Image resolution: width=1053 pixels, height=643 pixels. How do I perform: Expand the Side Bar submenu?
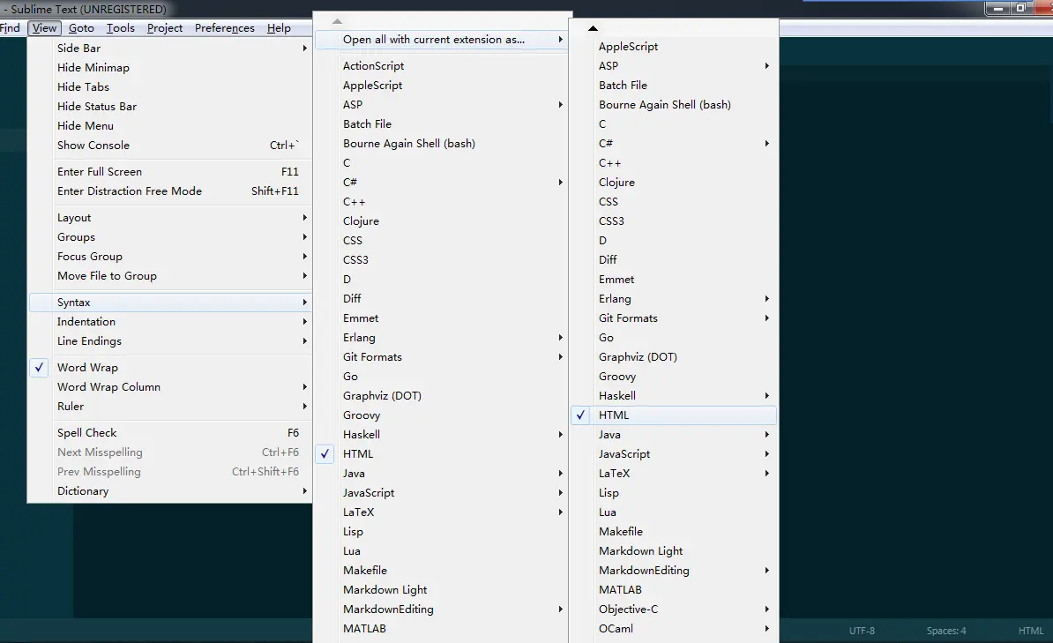(170, 49)
